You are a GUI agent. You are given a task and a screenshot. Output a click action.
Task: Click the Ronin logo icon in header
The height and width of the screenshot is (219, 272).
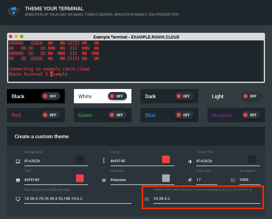coord(14,12)
